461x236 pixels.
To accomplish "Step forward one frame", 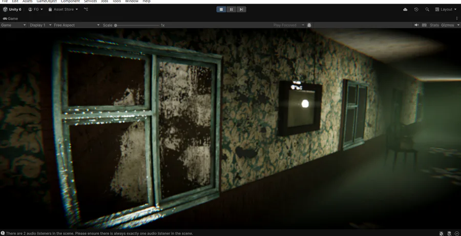I will click(241, 9).
